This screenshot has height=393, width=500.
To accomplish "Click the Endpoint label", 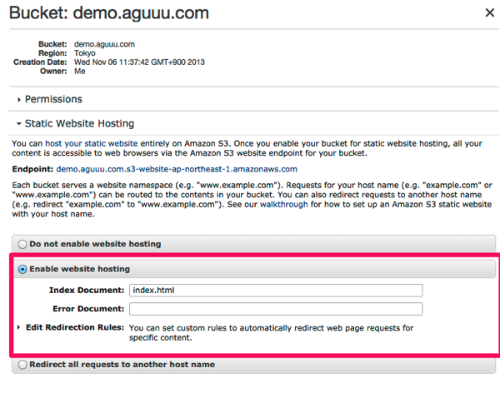I will 32,169.
